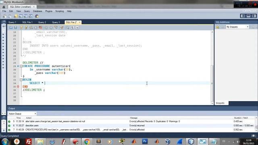Execute the whole script with lightning icon
258x145 pixels.
[x=21, y=28]
